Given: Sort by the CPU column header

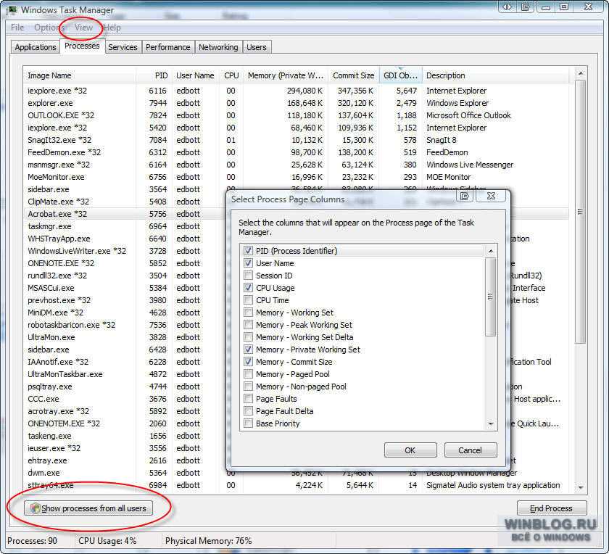Looking at the screenshot, I should click(x=231, y=75).
